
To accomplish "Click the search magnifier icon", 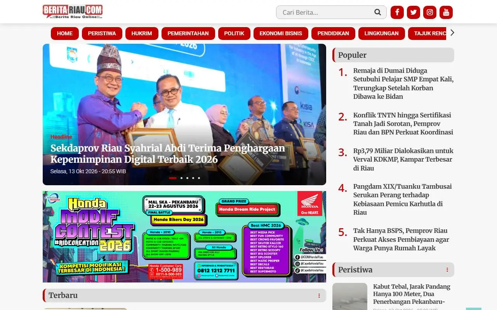I will click(x=377, y=12).
